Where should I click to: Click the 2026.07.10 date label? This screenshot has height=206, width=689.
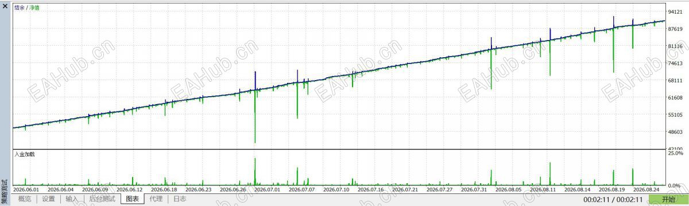point(336,189)
